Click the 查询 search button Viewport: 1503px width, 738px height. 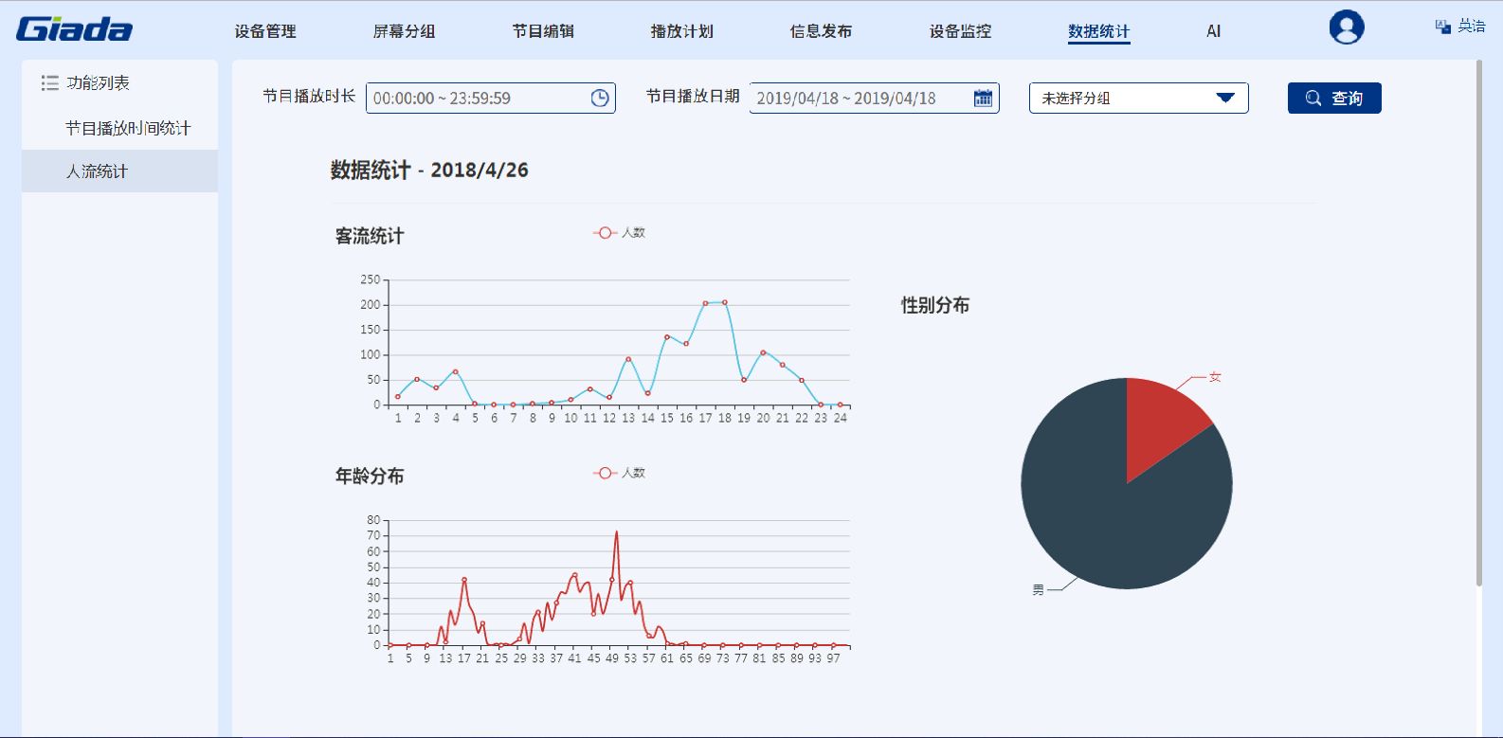click(x=1334, y=99)
